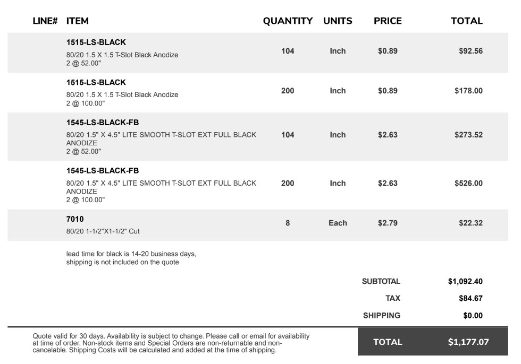521x364 pixels.
Task: Click the SUBTOTAL amount $1,092.40
Action: coord(465,281)
